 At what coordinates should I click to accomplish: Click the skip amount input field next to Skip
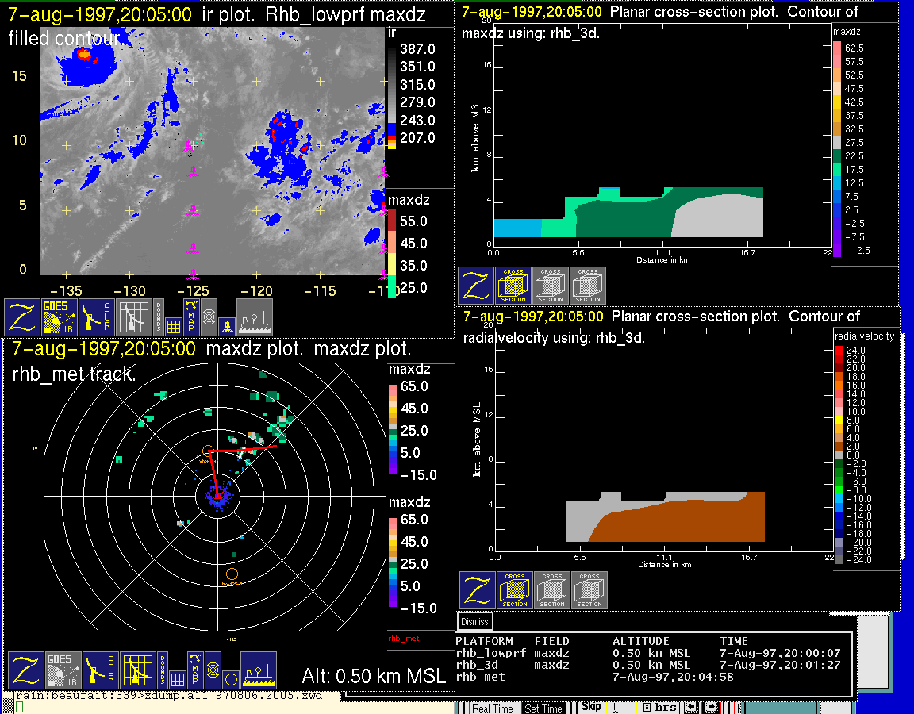(x=621, y=708)
